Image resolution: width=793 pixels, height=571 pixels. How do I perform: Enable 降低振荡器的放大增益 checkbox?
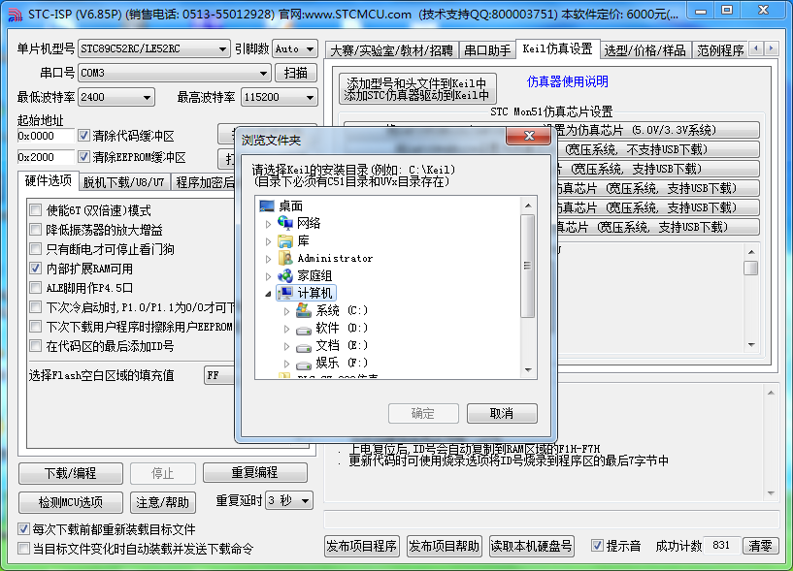[x=35, y=230]
